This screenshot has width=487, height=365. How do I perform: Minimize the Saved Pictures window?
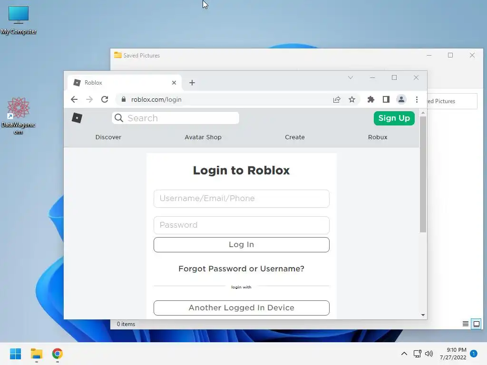(x=429, y=55)
